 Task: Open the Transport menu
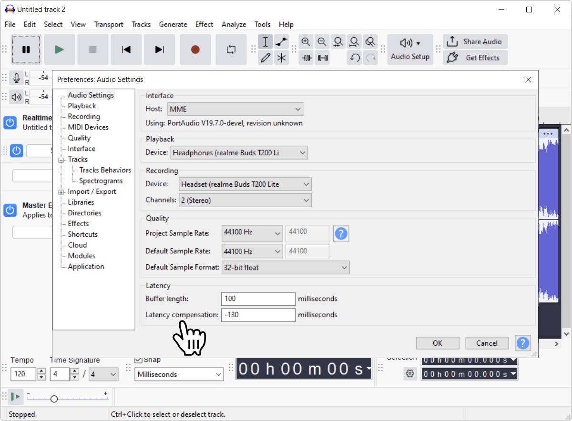click(109, 24)
